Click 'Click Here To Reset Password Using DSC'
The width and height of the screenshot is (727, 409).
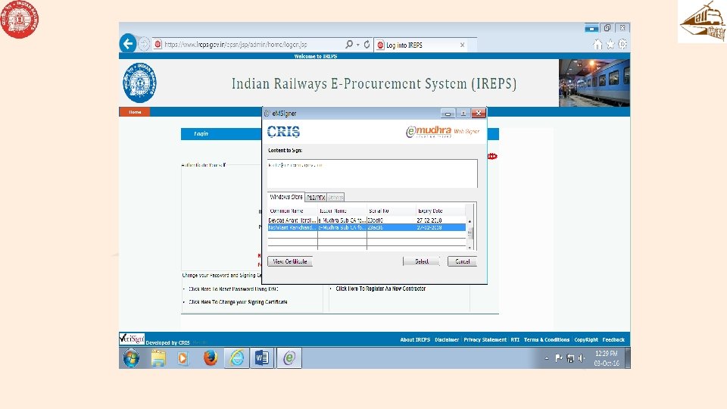pos(233,289)
